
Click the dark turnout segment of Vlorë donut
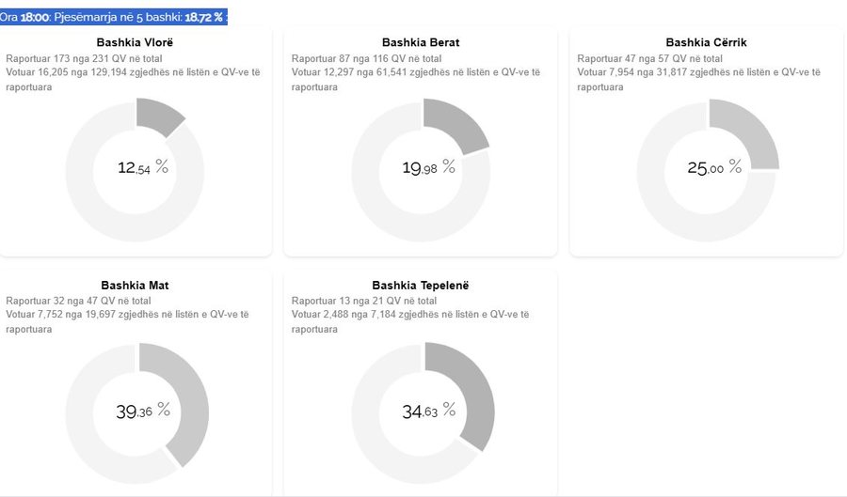157,118
